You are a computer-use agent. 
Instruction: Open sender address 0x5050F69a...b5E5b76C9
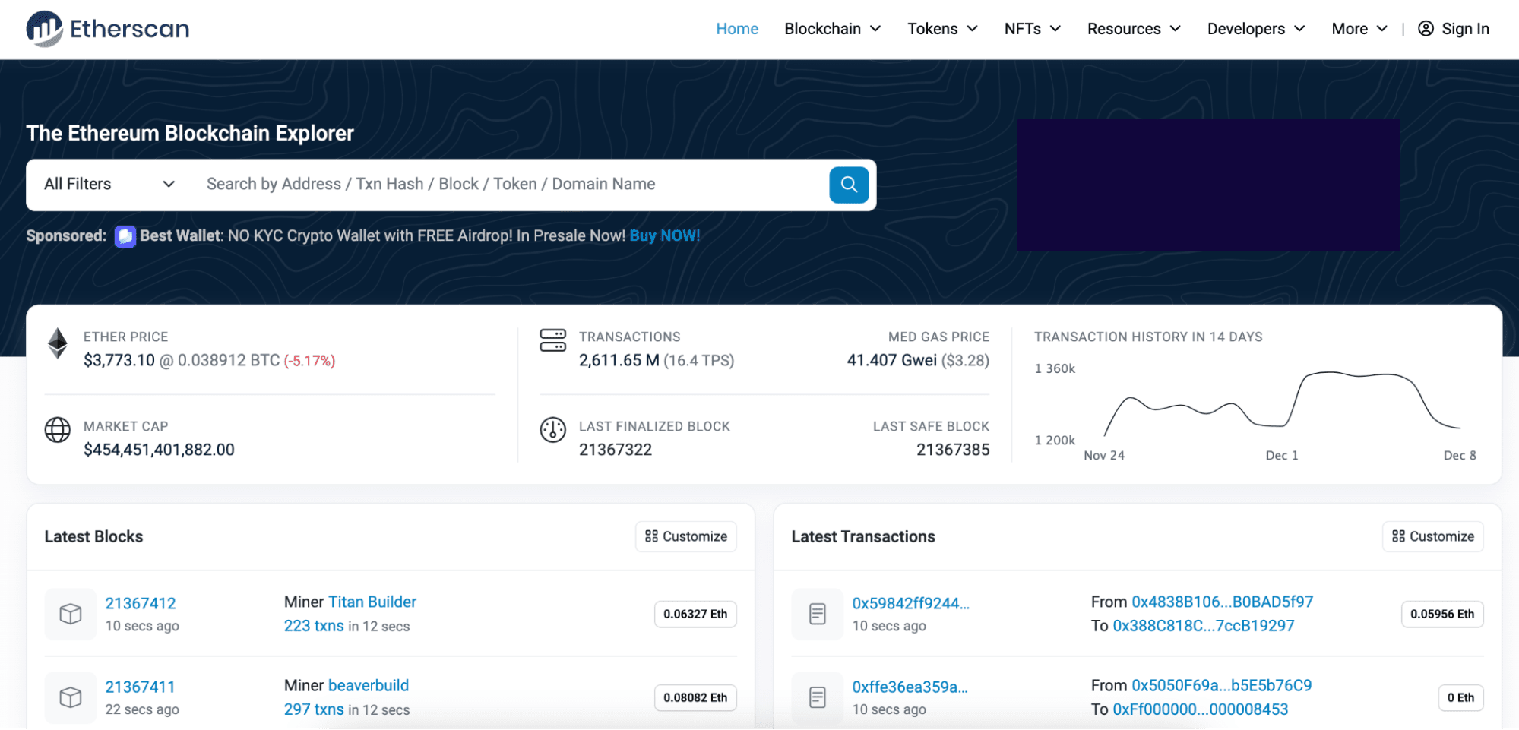tap(1222, 686)
